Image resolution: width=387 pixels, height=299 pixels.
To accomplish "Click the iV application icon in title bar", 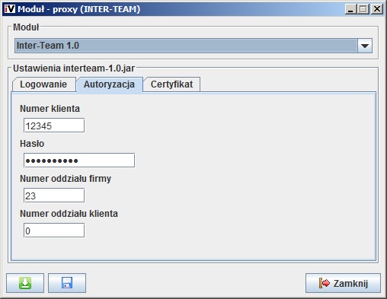I will (x=10, y=9).
